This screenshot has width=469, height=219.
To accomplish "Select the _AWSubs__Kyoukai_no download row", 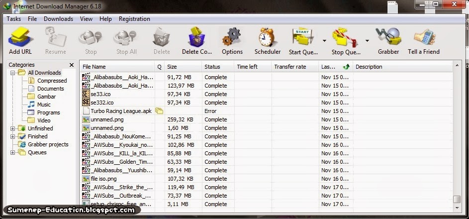I will pyautogui.click(x=266, y=145).
